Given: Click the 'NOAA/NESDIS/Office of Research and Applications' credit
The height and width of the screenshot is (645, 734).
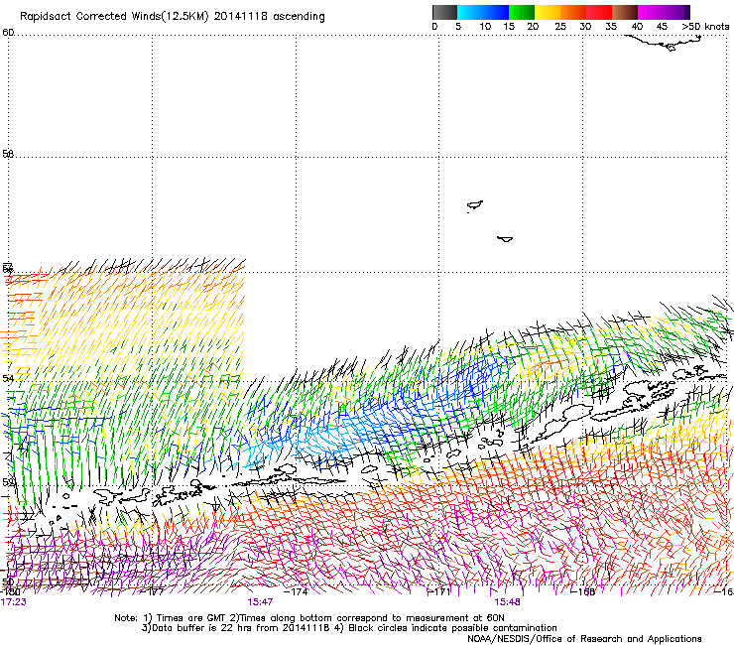Looking at the screenshot, I should [584, 639].
